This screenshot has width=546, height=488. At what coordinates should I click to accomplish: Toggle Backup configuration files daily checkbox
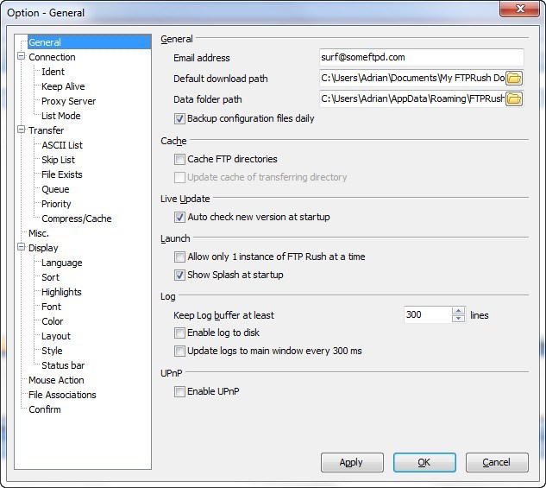pos(180,119)
